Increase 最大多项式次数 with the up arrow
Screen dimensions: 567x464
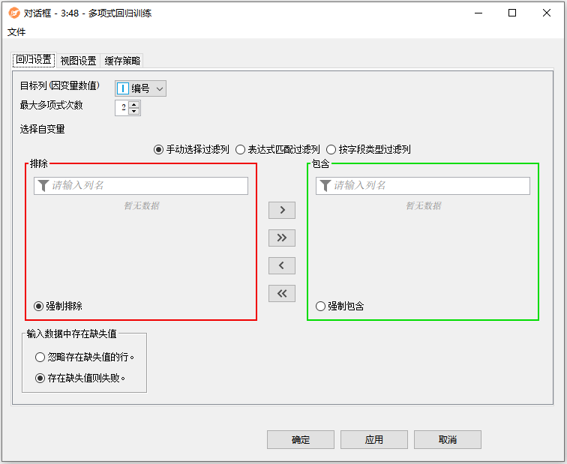[133, 104]
